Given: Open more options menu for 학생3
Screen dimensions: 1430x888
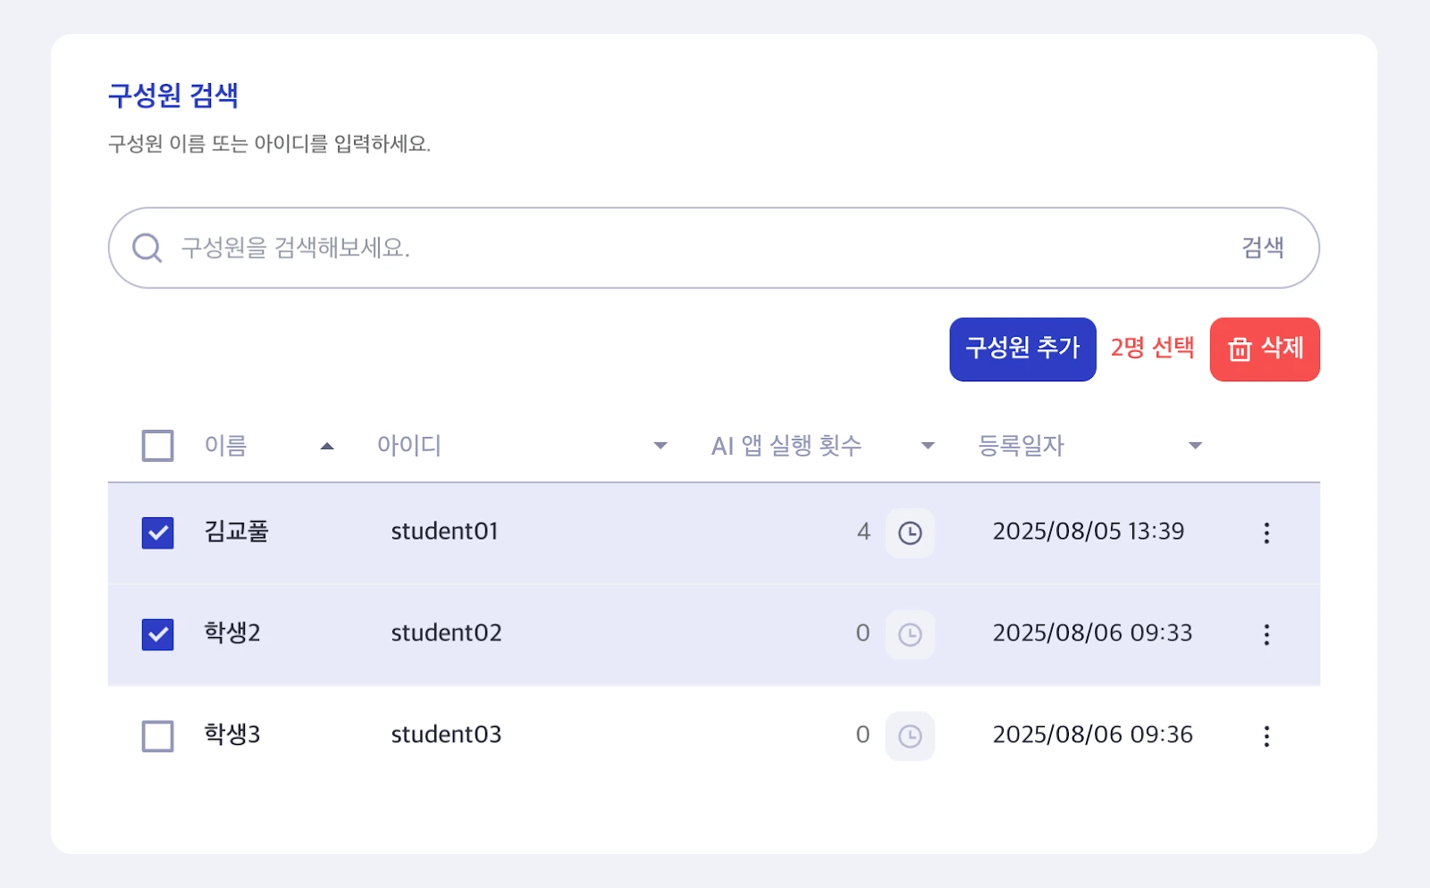Looking at the screenshot, I should (x=1266, y=736).
